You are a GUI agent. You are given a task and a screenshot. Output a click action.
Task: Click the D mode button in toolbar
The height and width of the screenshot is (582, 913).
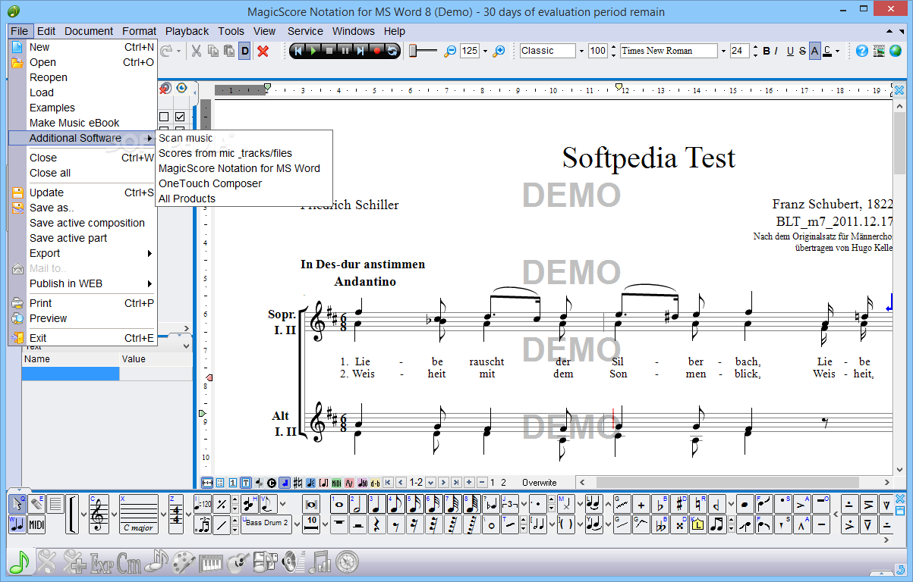[244, 51]
